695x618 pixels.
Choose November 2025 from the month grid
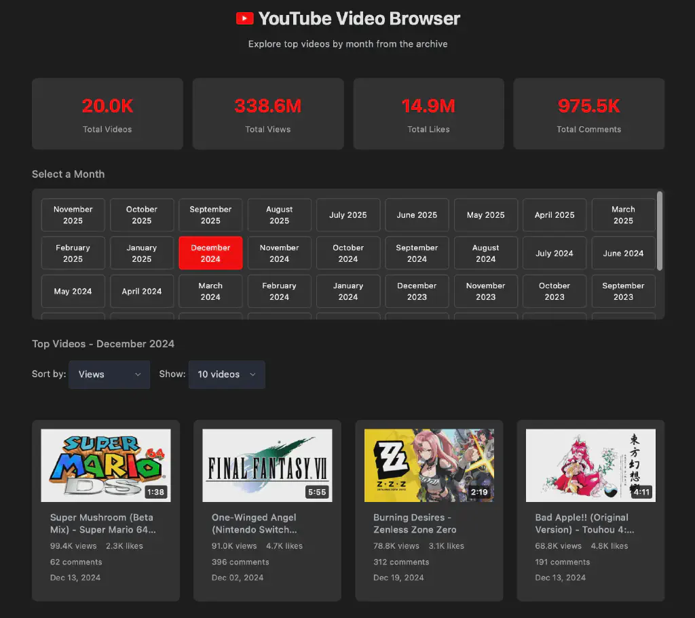(x=73, y=215)
